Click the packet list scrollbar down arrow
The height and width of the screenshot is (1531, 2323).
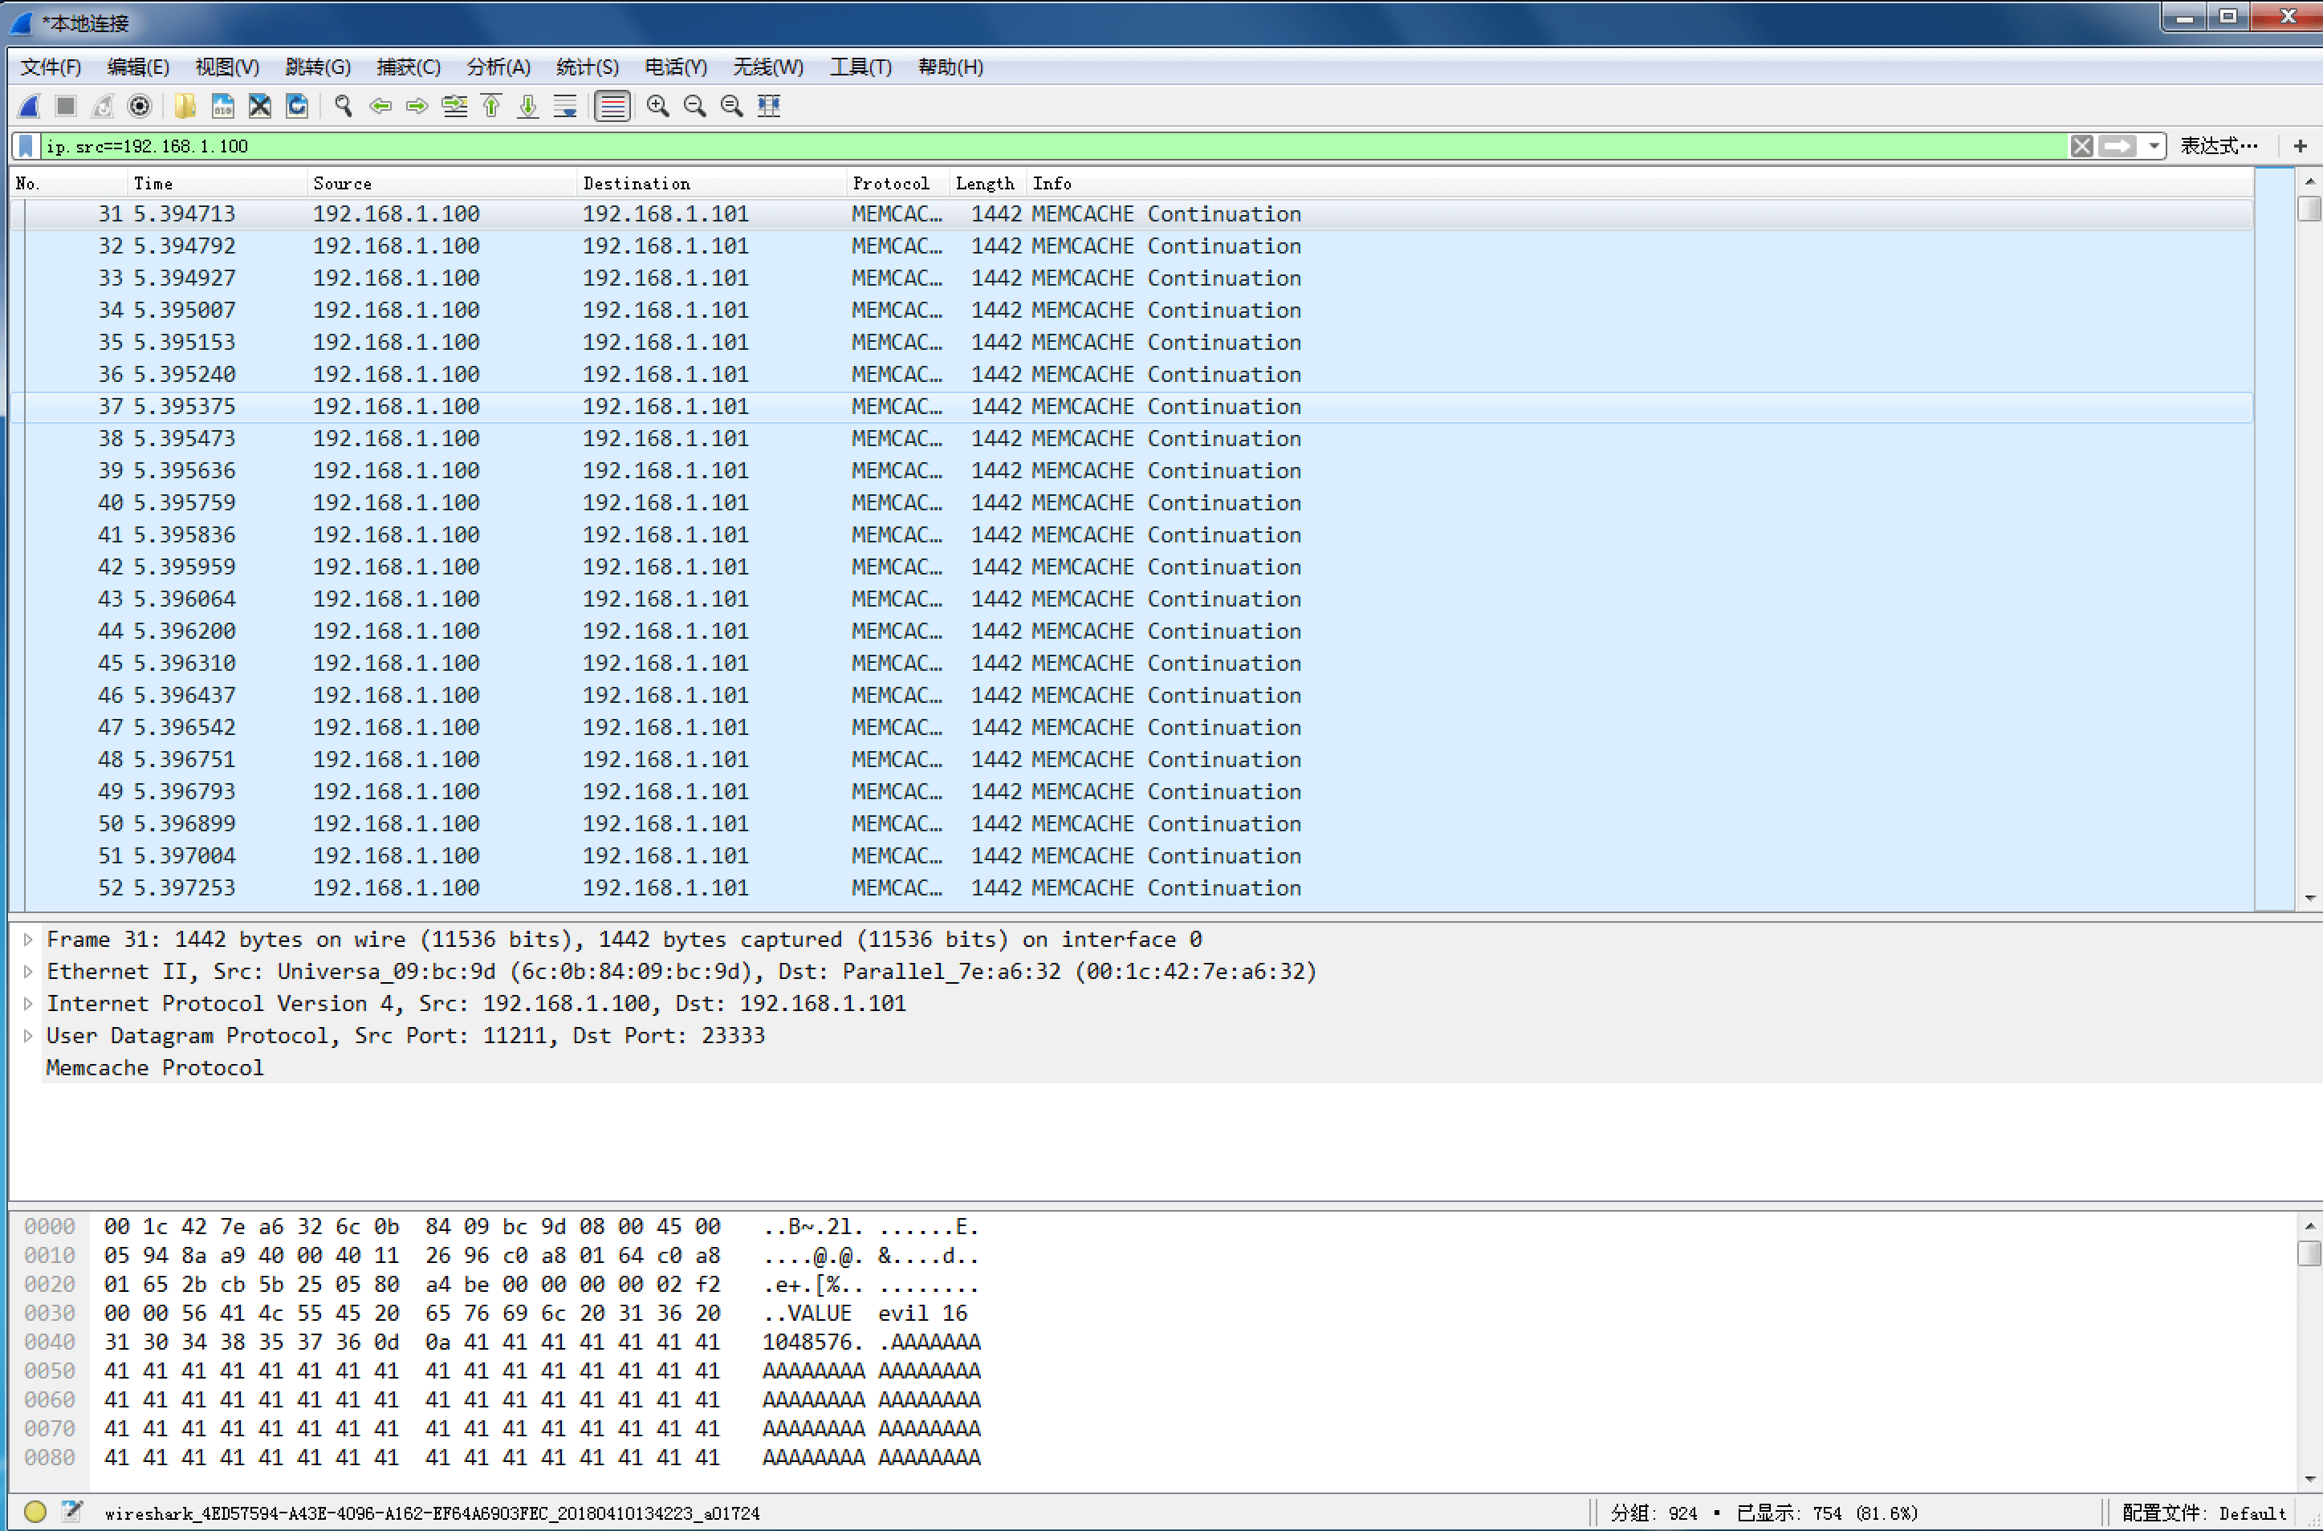click(2309, 898)
